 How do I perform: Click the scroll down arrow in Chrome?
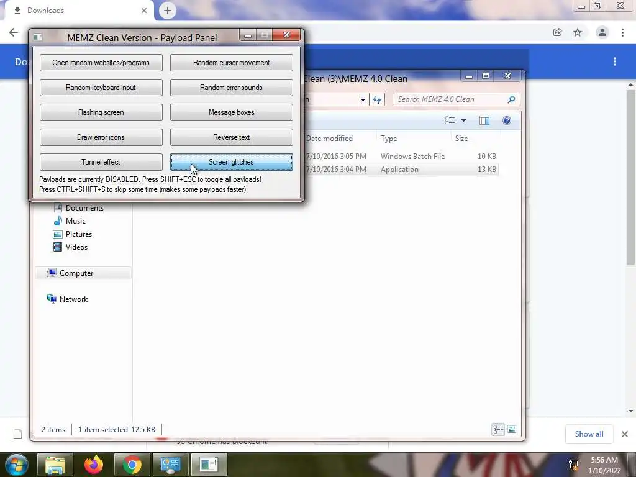tap(630, 411)
